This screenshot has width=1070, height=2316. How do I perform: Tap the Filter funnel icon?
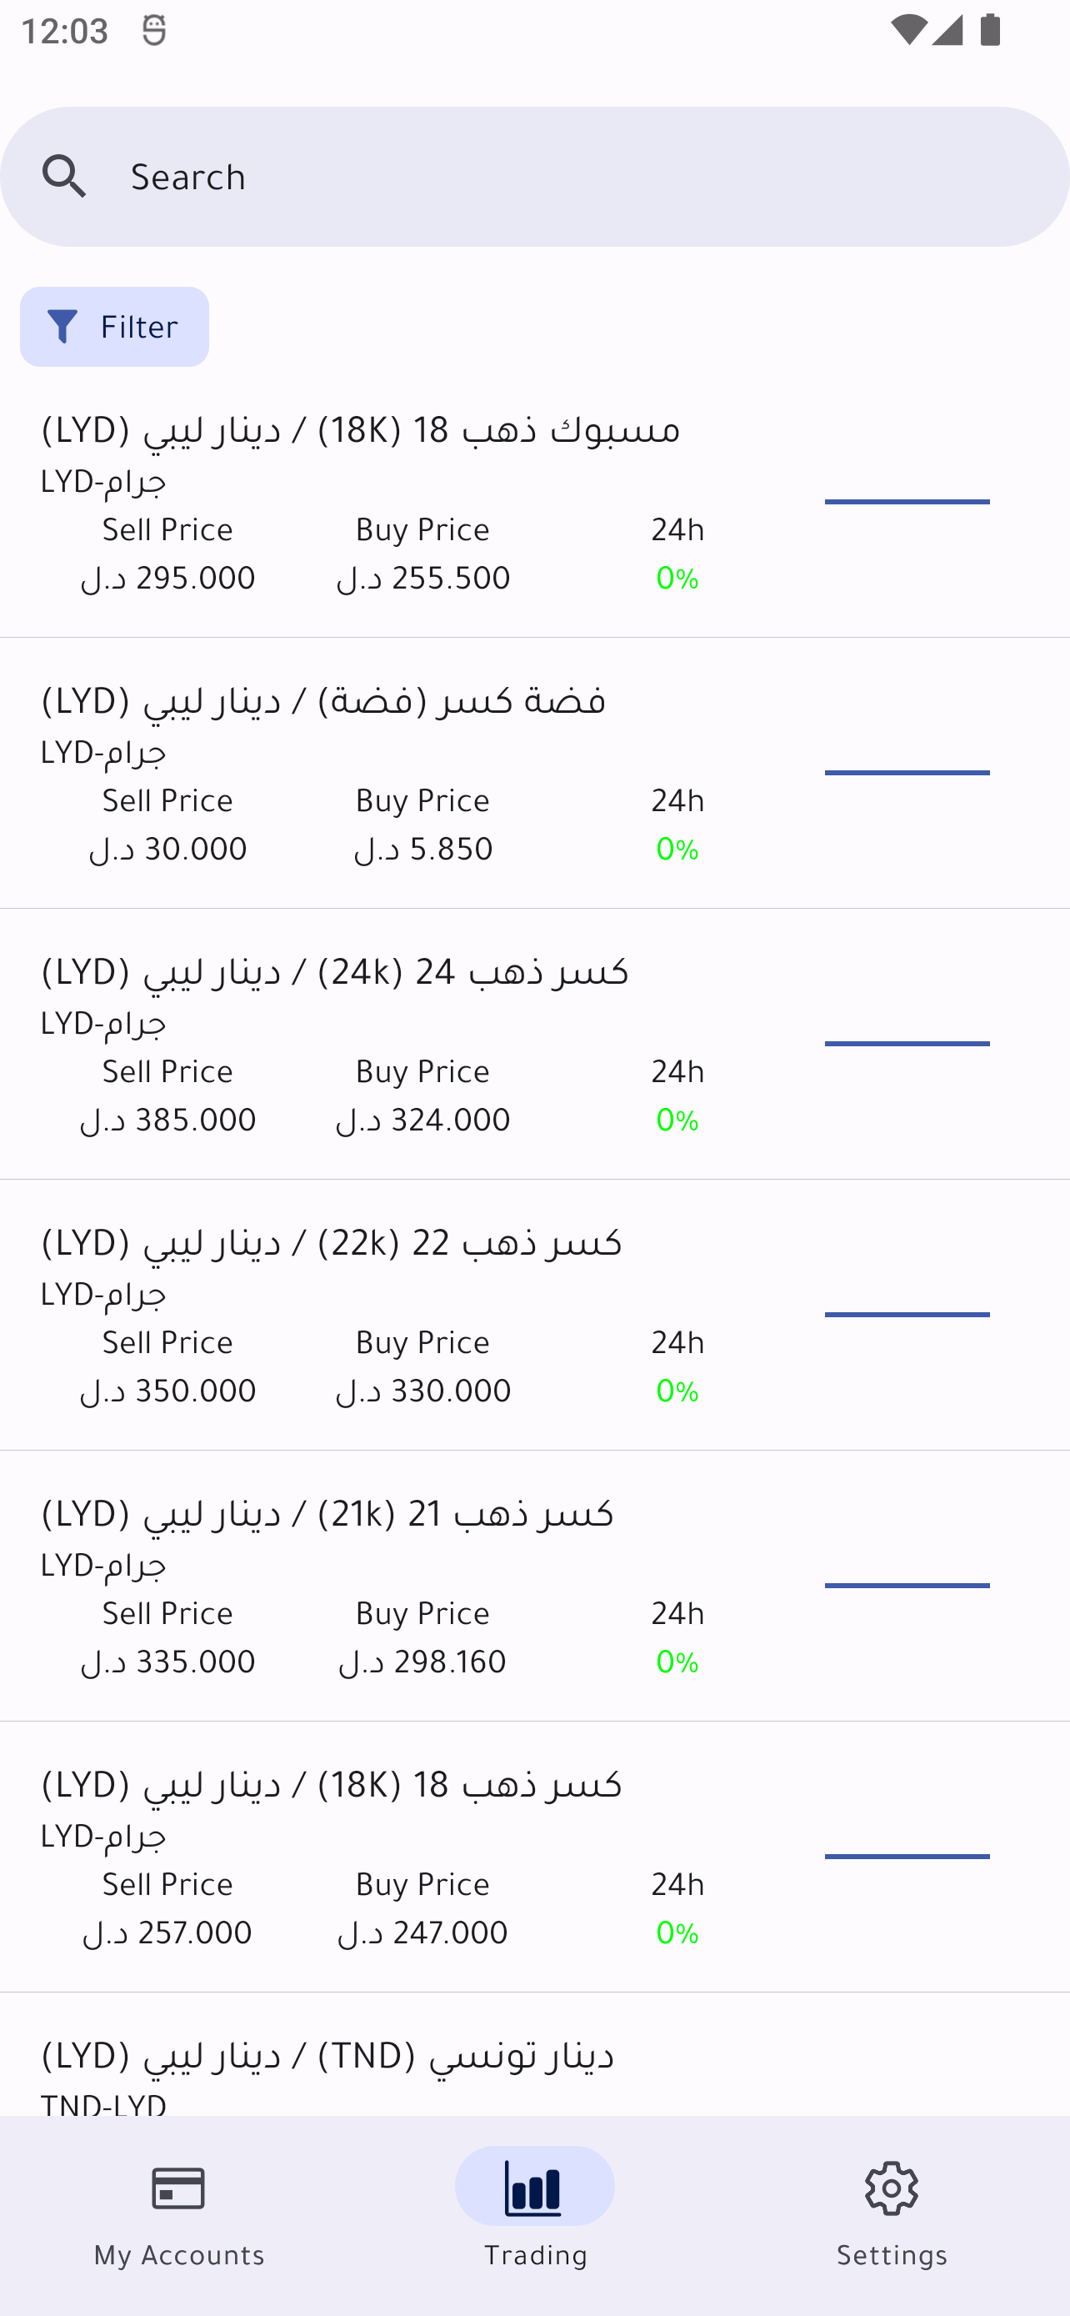[62, 326]
